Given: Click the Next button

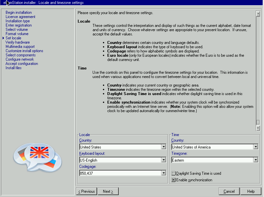Looking at the screenshot, I should pyautogui.click(x=108, y=191).
